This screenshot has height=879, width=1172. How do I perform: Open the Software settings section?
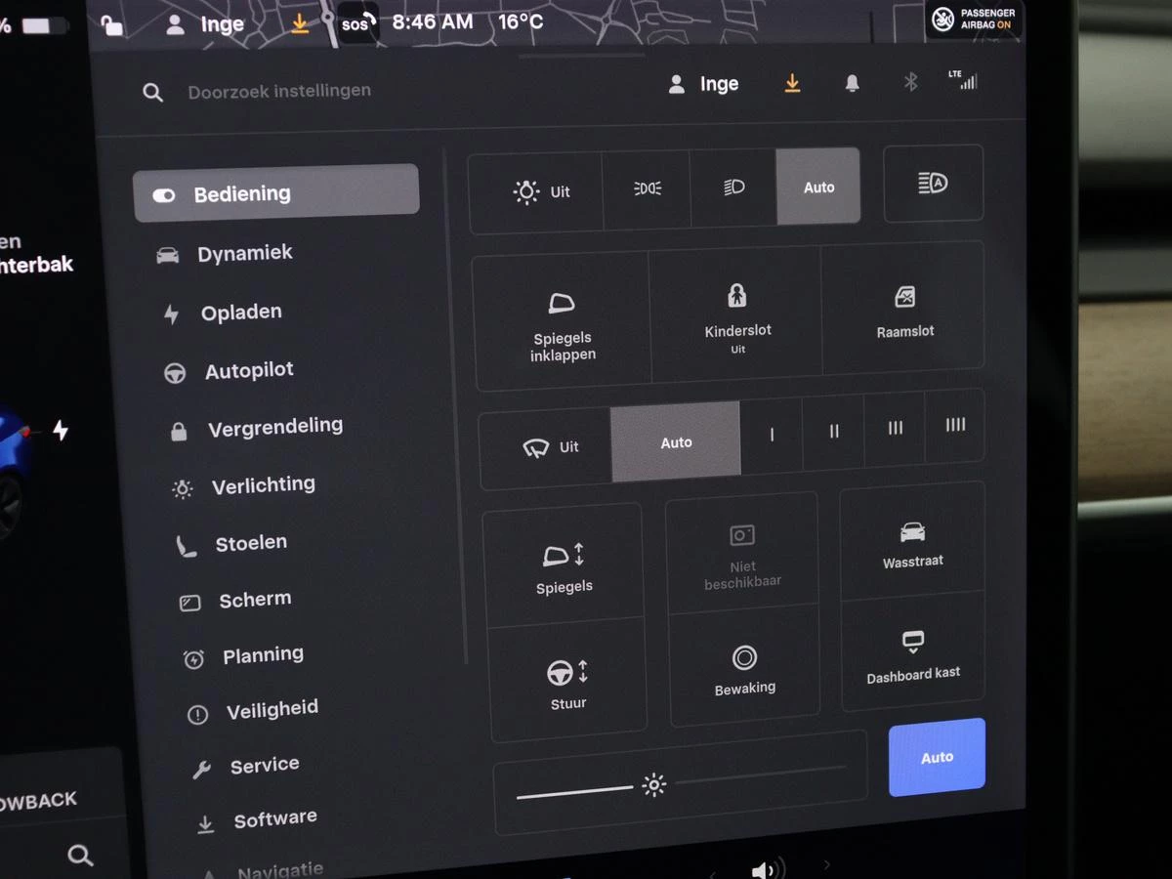pos(273,816)
